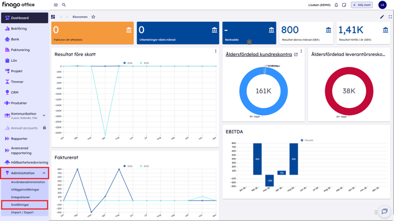Click bank icon on the Banksaldo card
This screenshot has width=394, height=221.
coord(271,30)
